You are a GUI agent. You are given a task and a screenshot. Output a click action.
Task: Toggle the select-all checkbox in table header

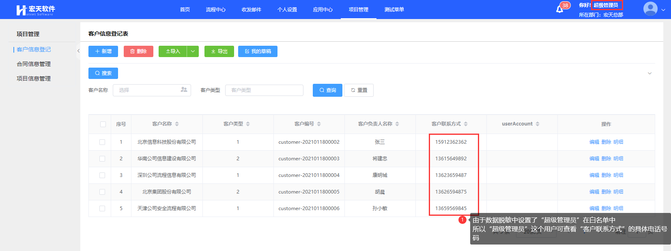click(x=103, y=124)
